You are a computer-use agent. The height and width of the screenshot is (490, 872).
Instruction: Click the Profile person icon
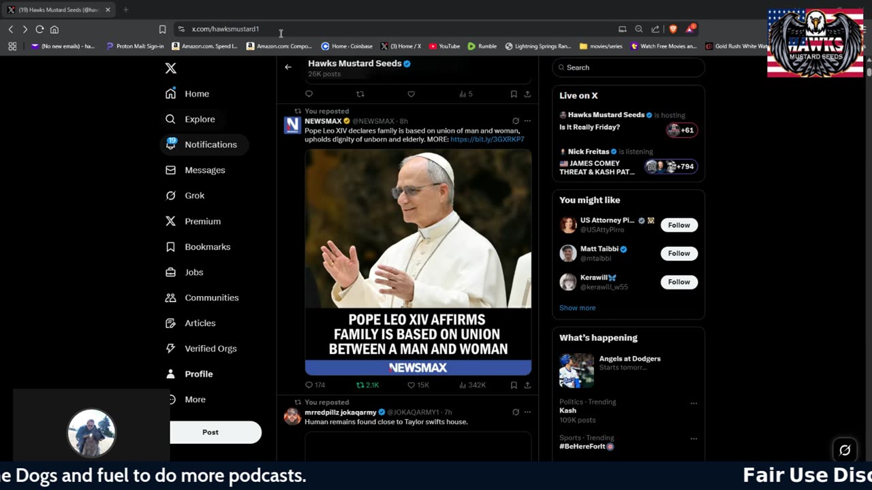point(171,374)
